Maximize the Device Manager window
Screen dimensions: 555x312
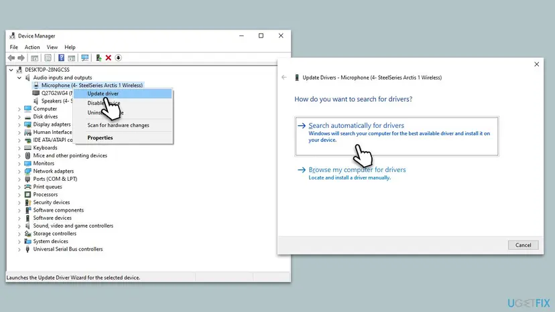261,35
